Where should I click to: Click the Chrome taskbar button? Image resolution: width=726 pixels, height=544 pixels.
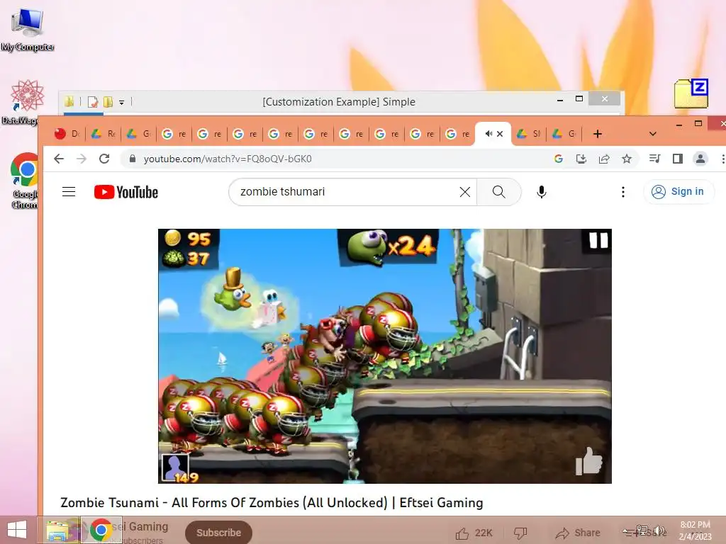click(x=101, y=530)
